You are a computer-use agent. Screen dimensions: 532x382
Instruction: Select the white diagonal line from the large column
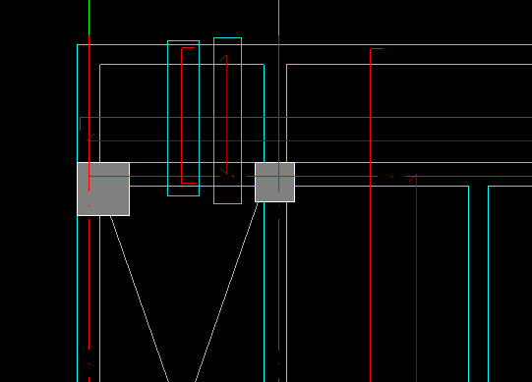click(x=140, y=299)
